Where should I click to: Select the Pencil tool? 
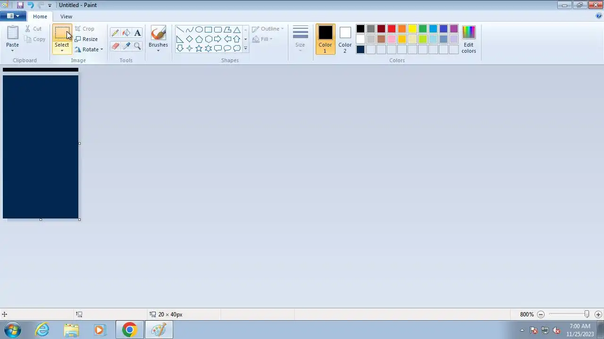point(115,33)
